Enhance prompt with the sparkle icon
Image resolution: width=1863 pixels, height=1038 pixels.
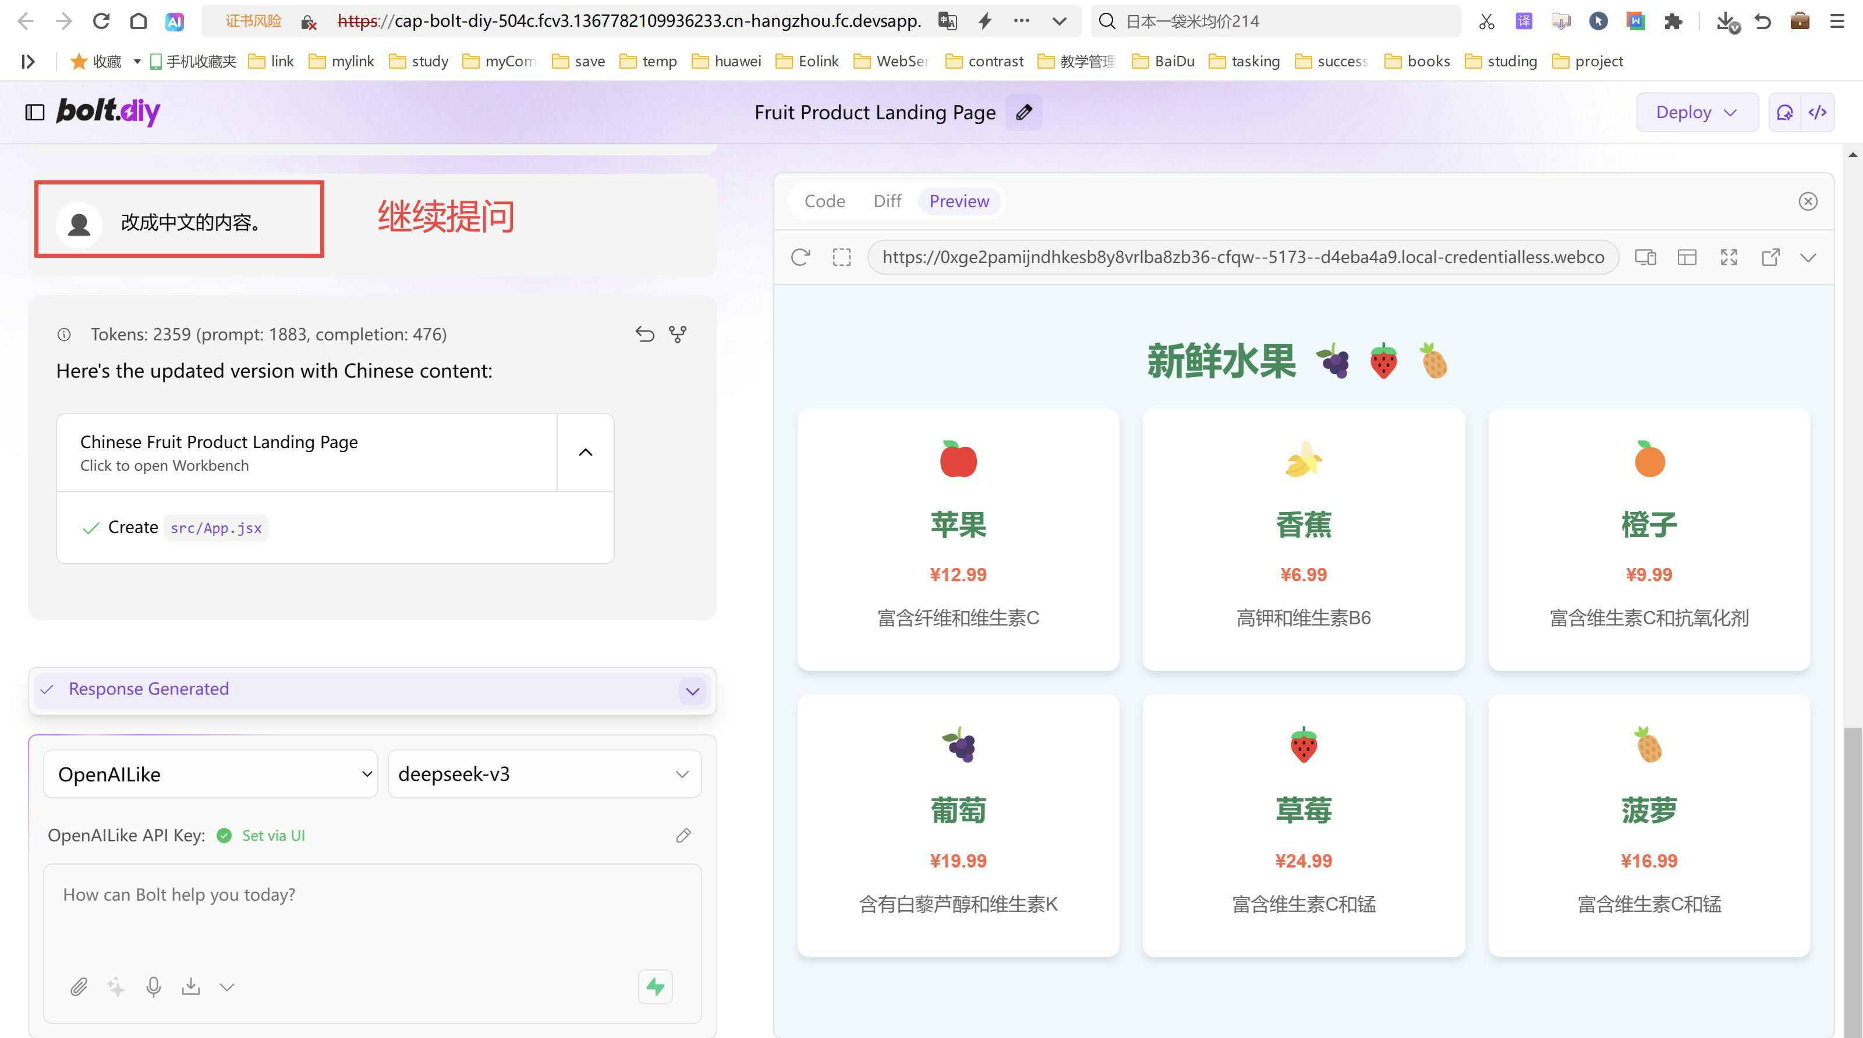116,987
